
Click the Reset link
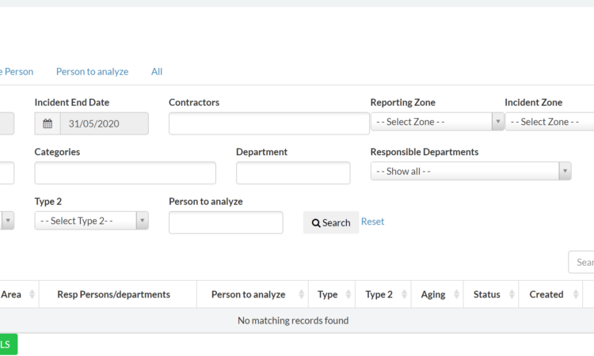tap(372, 222)
